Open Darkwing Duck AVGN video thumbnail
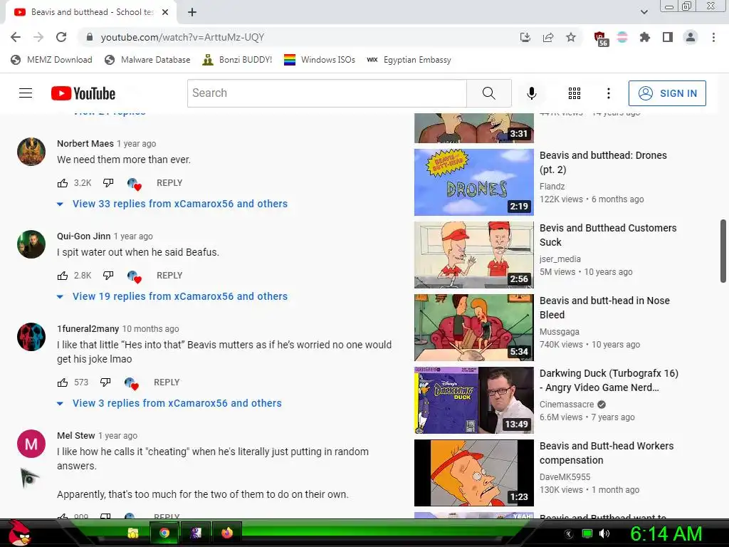Screen dimensions: 729x547 [473, 400]
